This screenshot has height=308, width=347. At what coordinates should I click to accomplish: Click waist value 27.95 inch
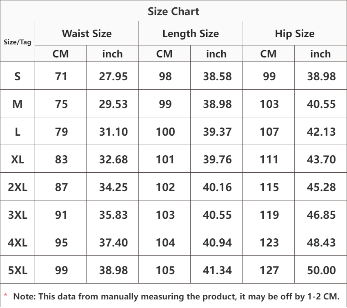[113, 76]
